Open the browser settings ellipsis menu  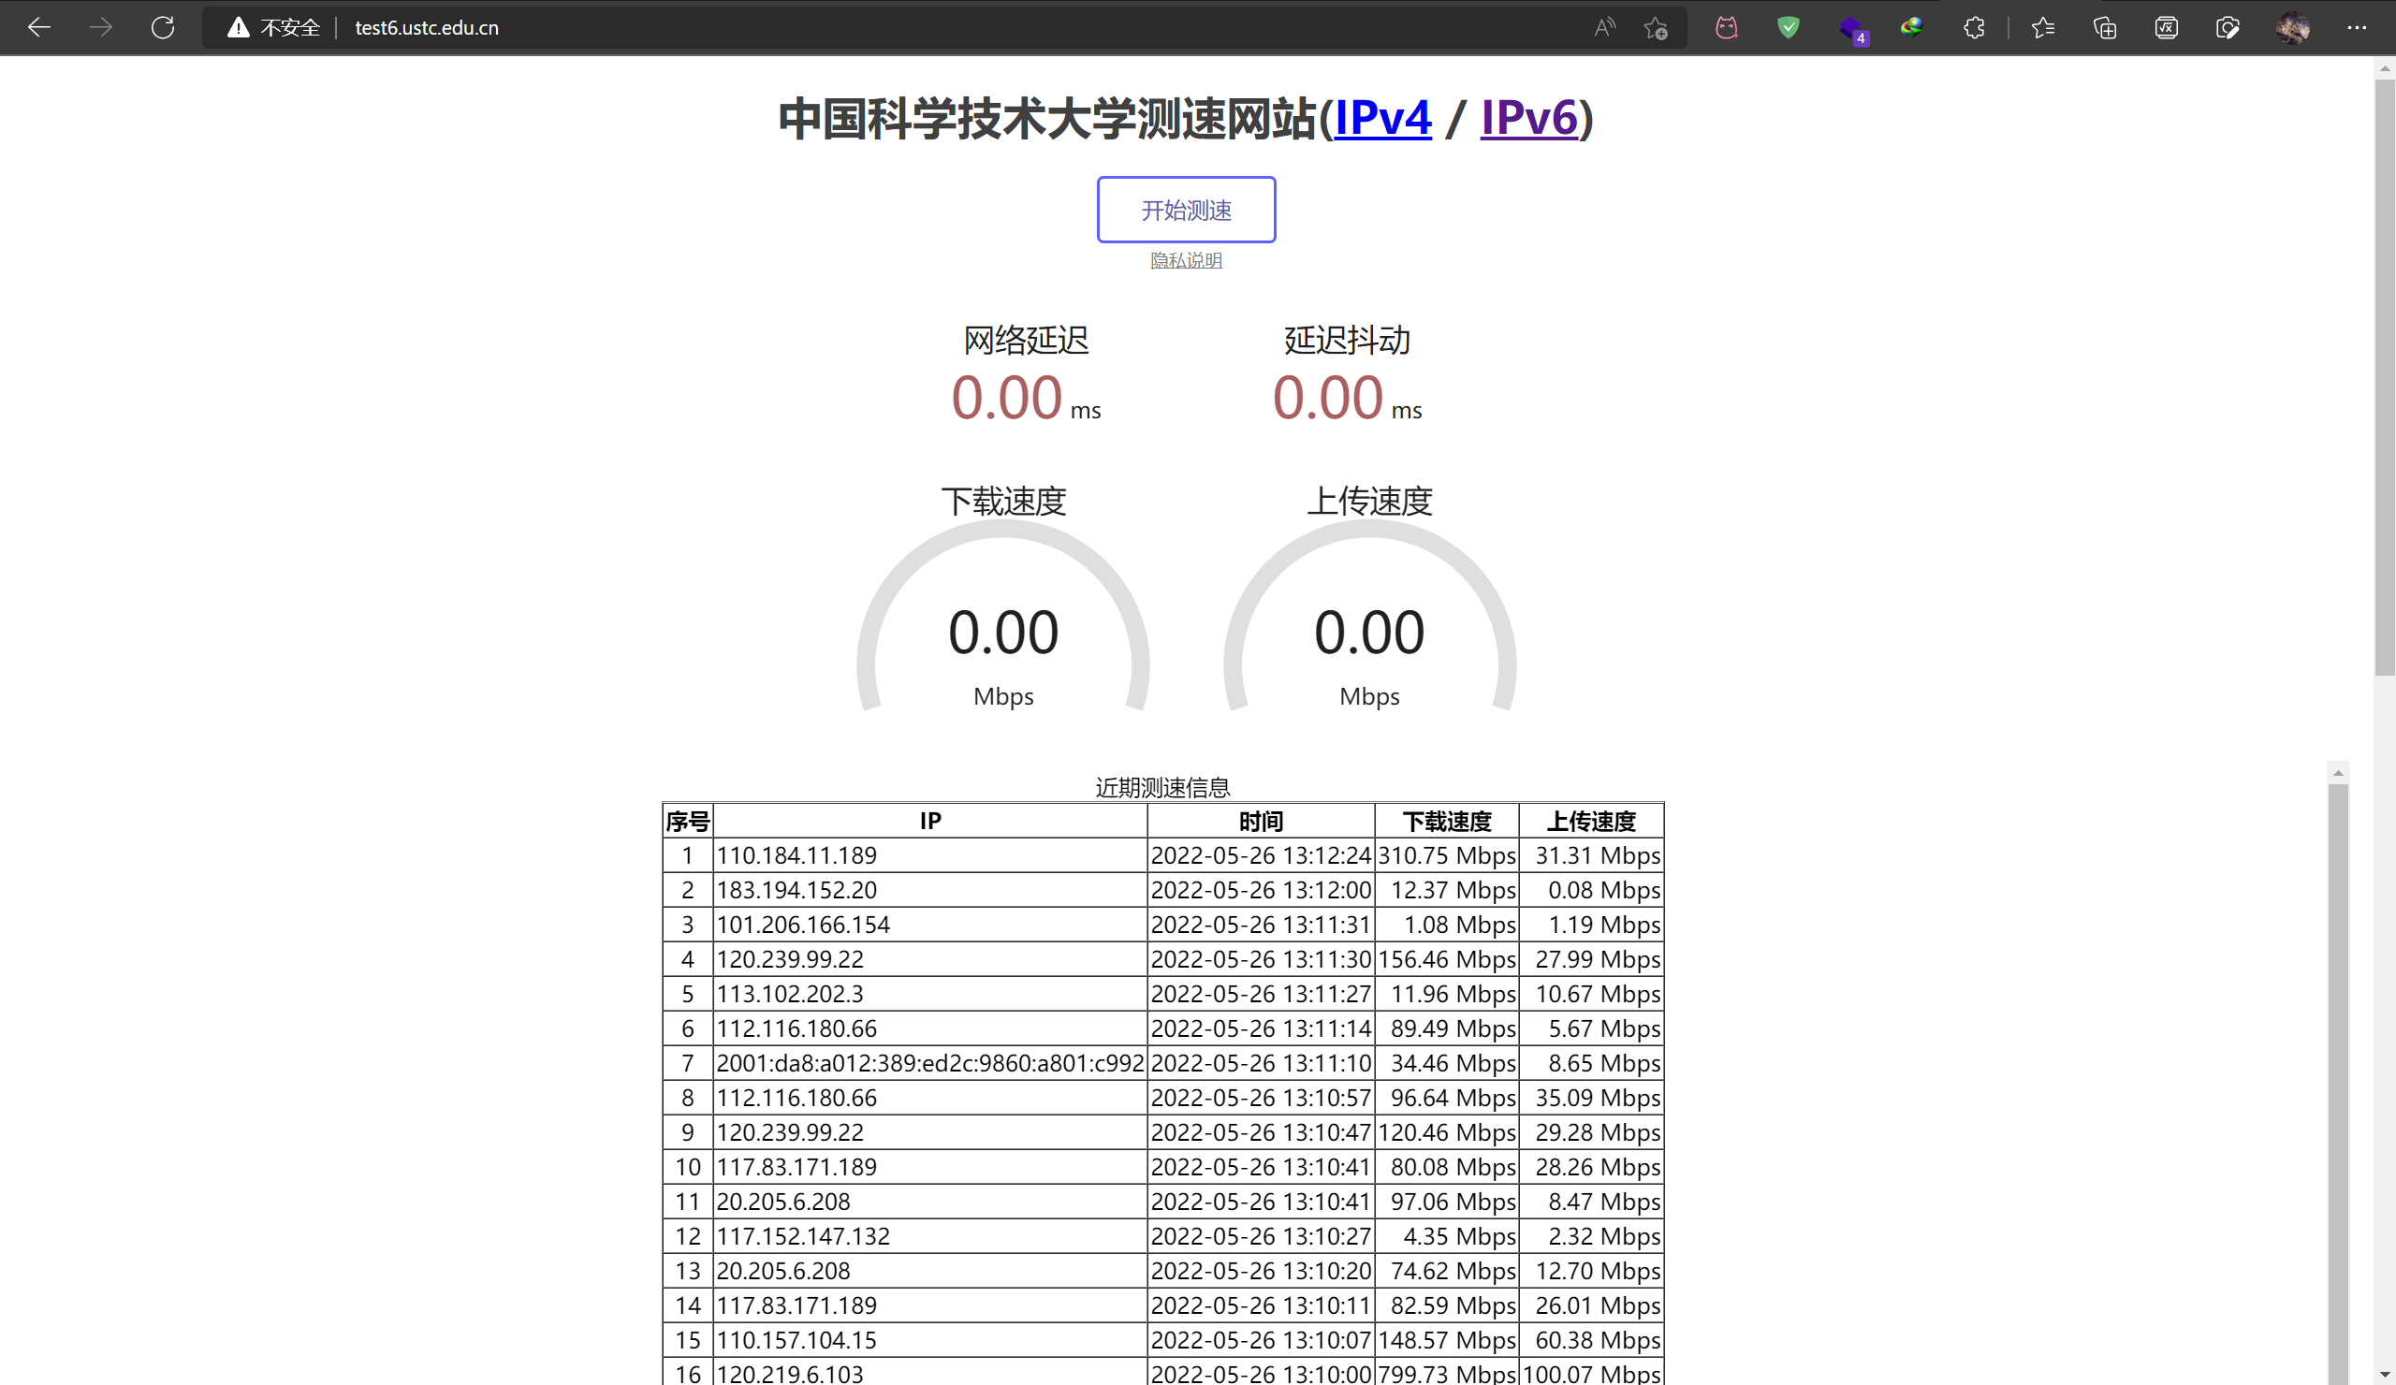click(x=2357, y=27)
